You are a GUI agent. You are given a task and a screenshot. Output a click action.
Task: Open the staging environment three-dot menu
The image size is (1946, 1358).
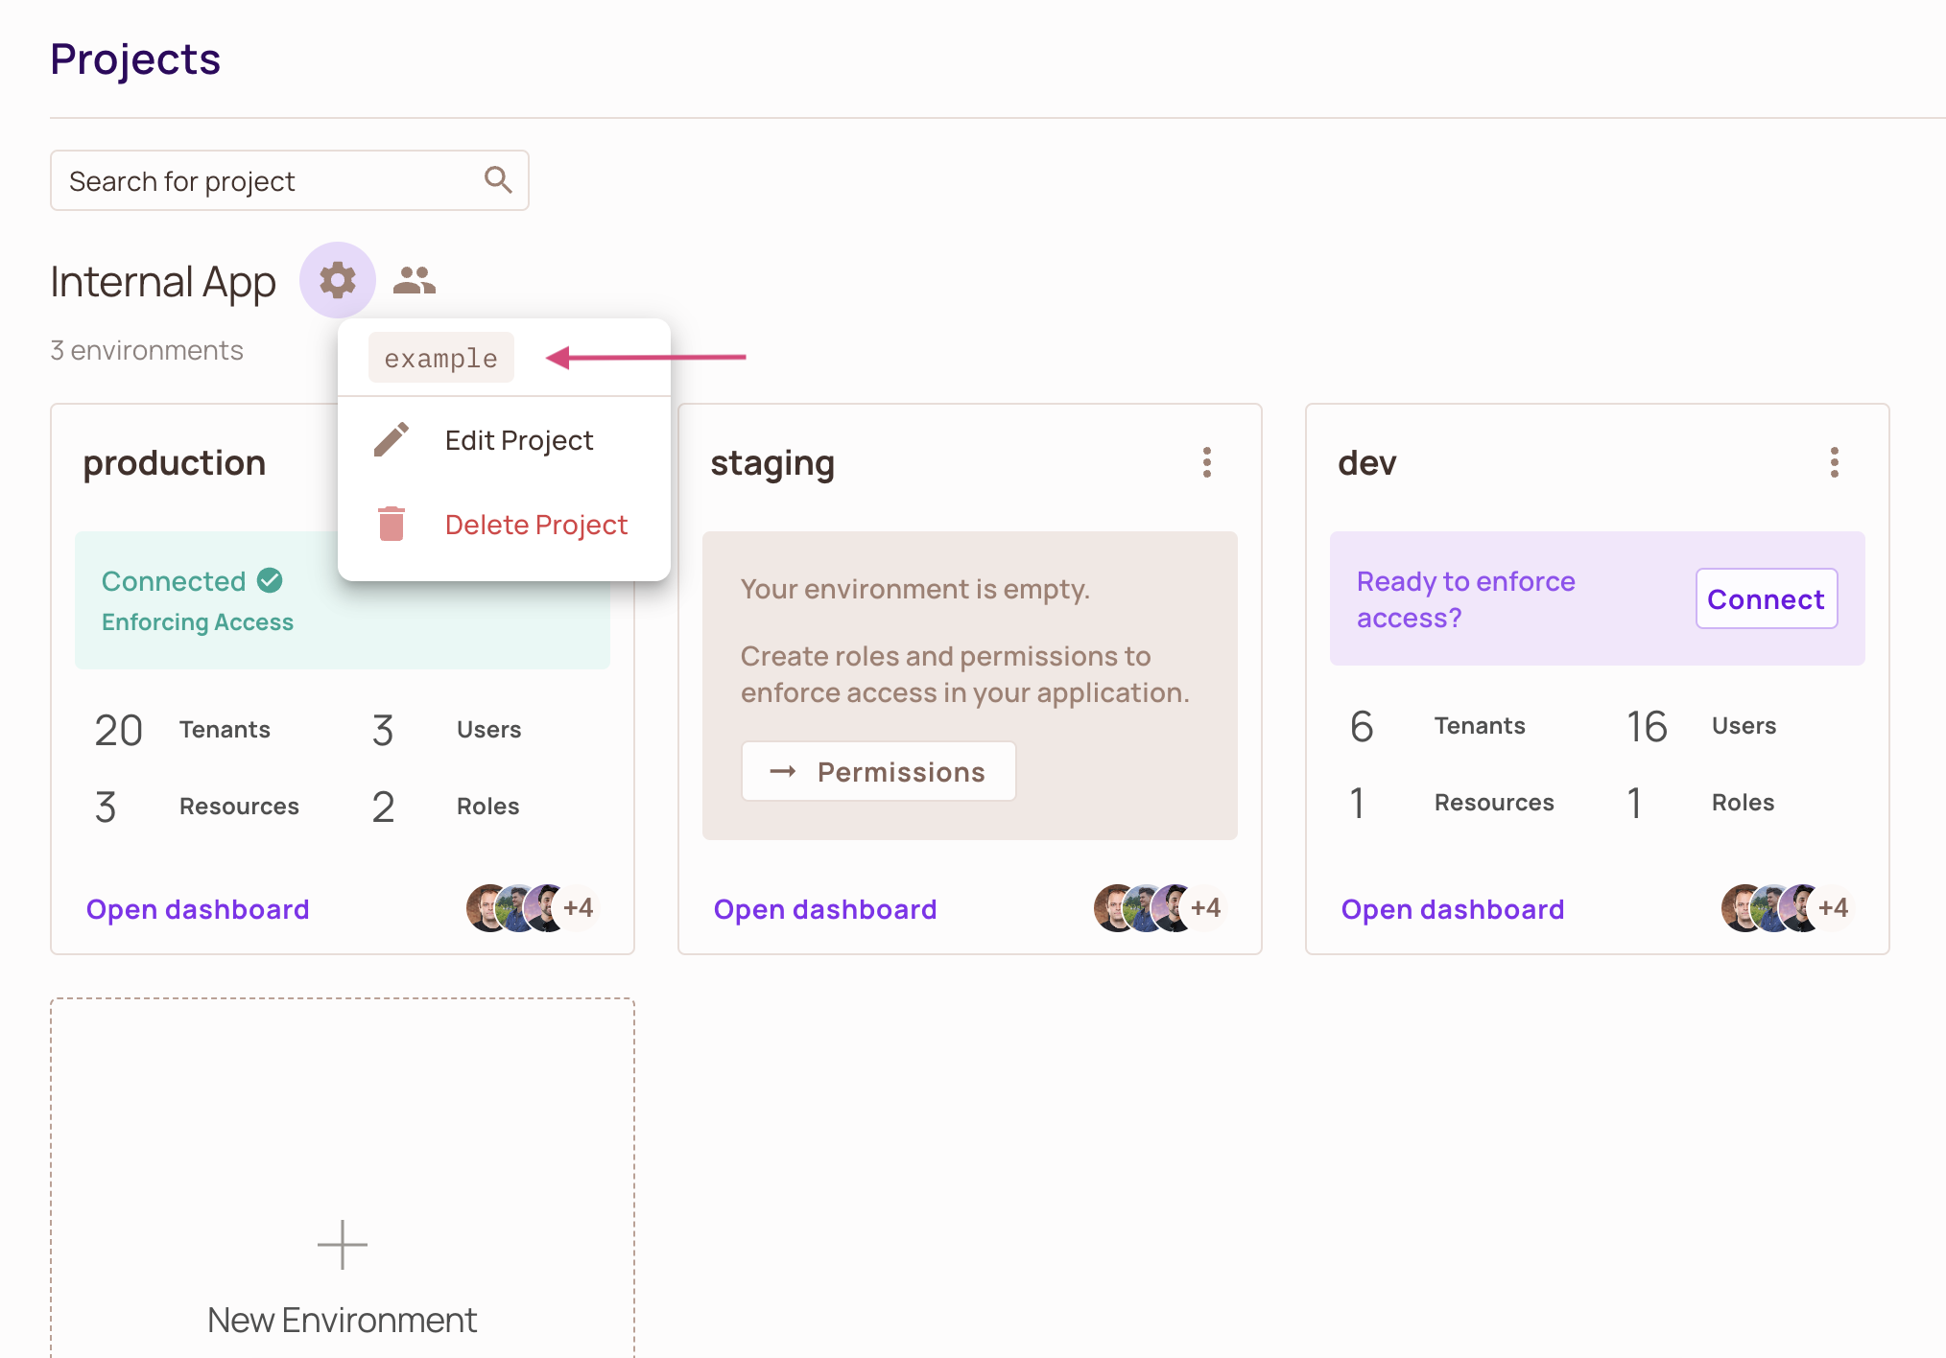pos(1207,462)
